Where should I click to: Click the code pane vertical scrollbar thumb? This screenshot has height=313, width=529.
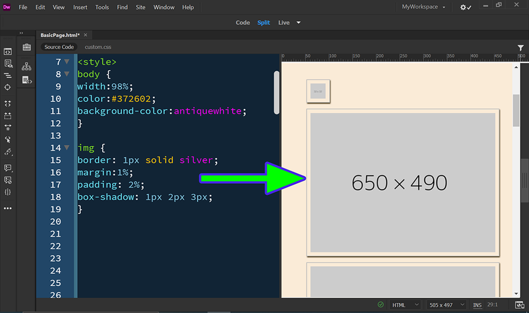click(x=277, y=92)
